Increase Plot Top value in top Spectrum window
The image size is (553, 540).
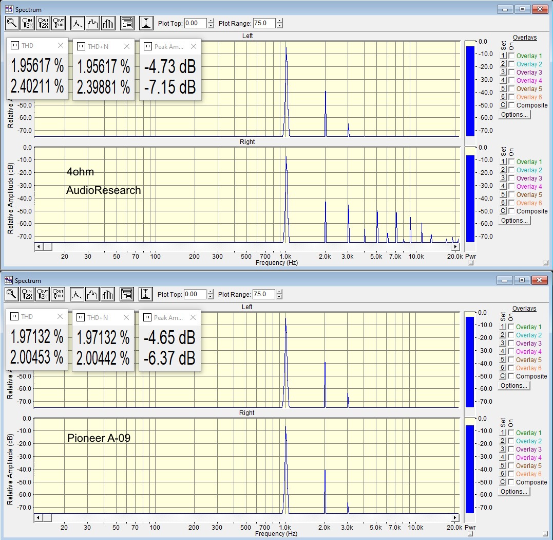click(x=211, y=21)
